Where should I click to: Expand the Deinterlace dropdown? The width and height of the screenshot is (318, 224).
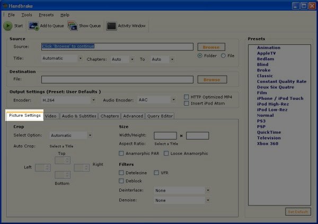182,190
